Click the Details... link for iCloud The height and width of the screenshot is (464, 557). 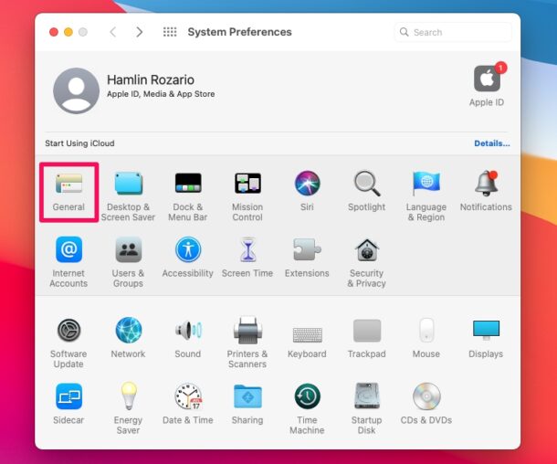coord(491,143)
